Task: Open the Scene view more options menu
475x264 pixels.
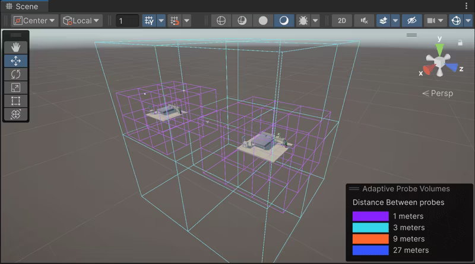Action: pos(467,6)
